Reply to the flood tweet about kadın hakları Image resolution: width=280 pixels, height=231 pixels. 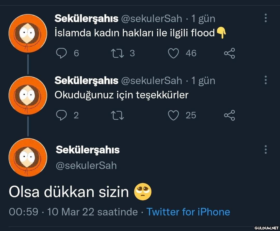click(61, 53)
